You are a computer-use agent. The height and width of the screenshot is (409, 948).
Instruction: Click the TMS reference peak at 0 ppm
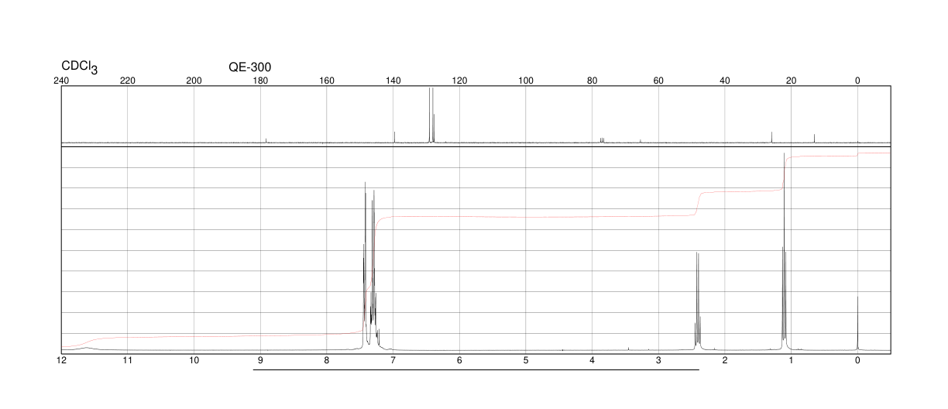(x=857, y=324)
